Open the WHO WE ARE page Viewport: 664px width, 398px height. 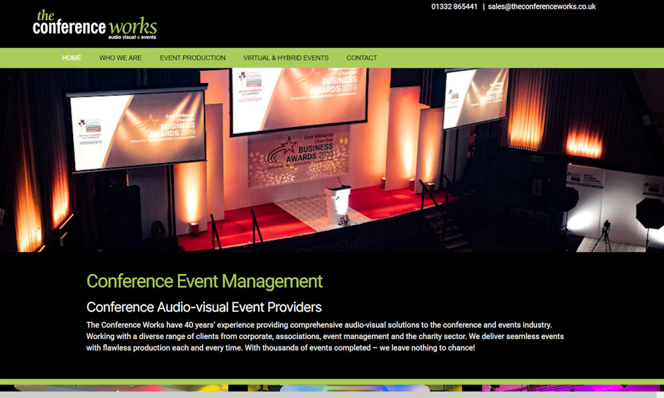pyautogui.click(x=120, y=58)
